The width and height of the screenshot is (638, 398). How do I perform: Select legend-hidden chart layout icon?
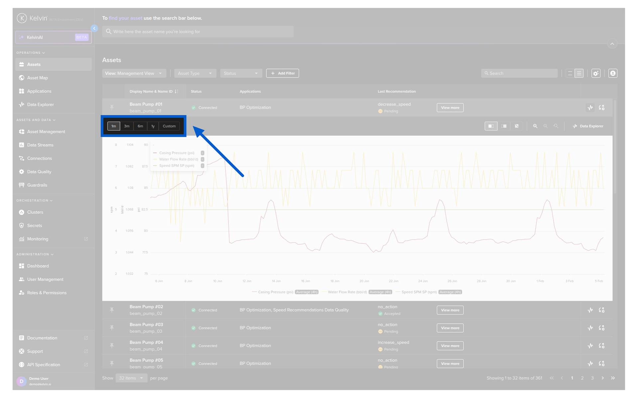(517, 126)
